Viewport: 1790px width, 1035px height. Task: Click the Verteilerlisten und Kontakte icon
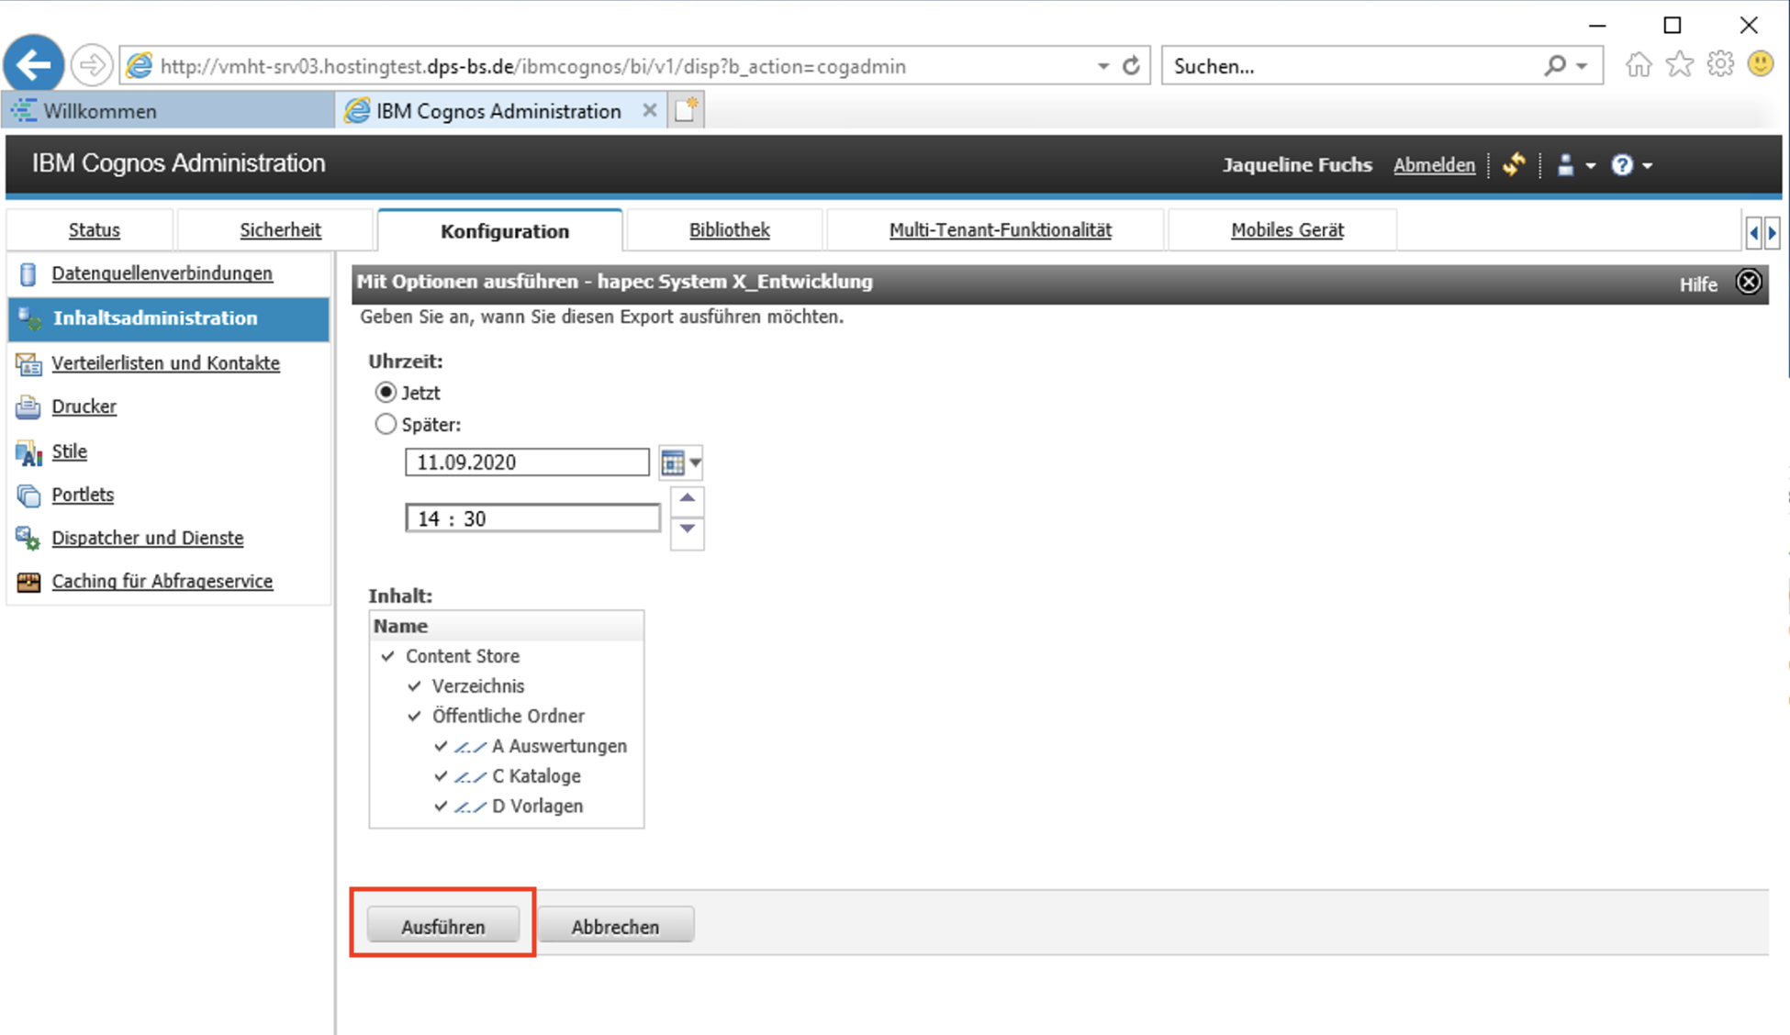tap(28, 363)
